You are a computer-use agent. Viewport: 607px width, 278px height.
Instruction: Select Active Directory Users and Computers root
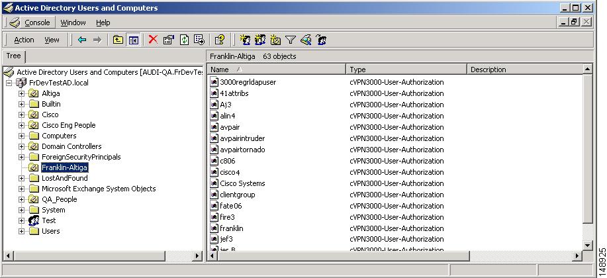tap(110, 72)
